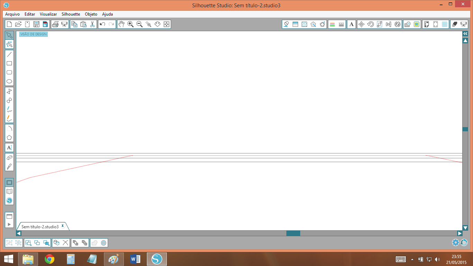Save the document using the floppy disk icon
This screenshot has width=473, height=266.
pos(36,24)
